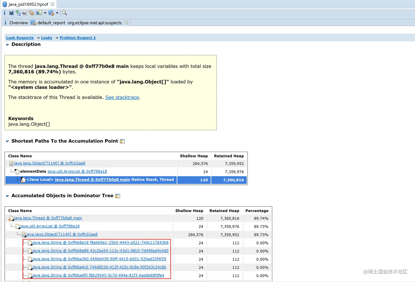Click the Find Object by Address magnifier
The image size is (415, 282).
(x=65, y=13)
